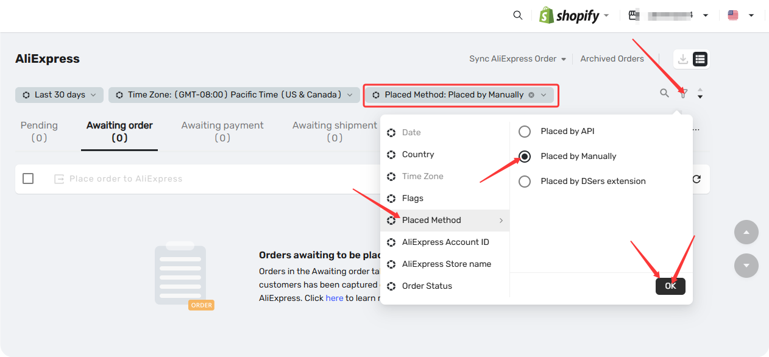Click the funnel filter icon
The image size is (769, 357).
click(x=684, y=94)
